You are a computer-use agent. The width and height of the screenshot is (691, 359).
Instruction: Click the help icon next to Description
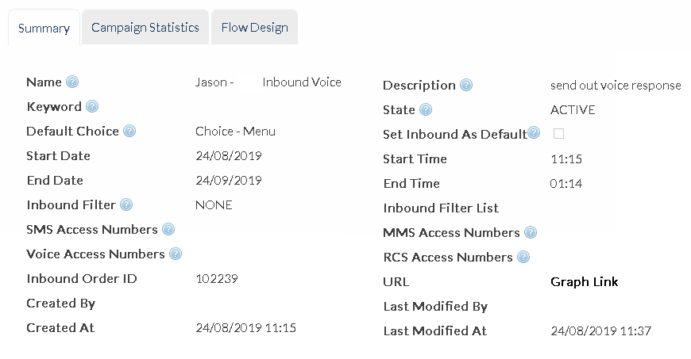466,86
